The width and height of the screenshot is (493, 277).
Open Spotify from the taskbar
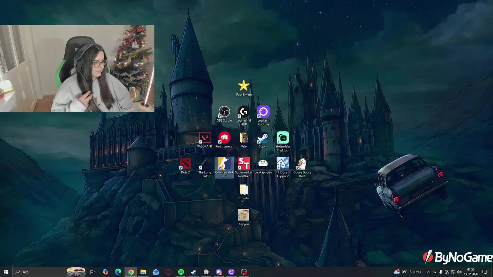coord(181,272)
